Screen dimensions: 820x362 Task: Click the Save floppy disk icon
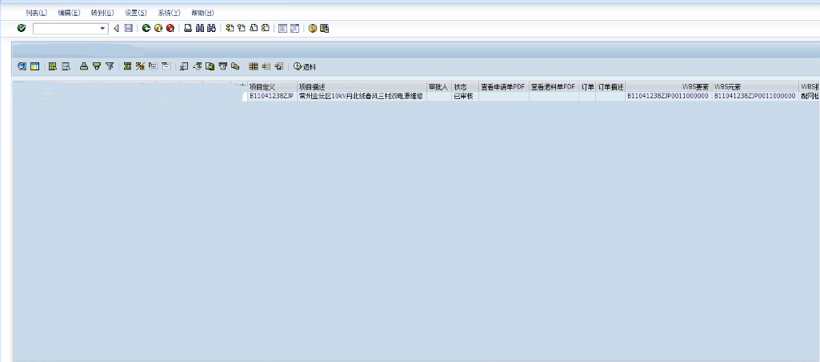pos(128,28)
